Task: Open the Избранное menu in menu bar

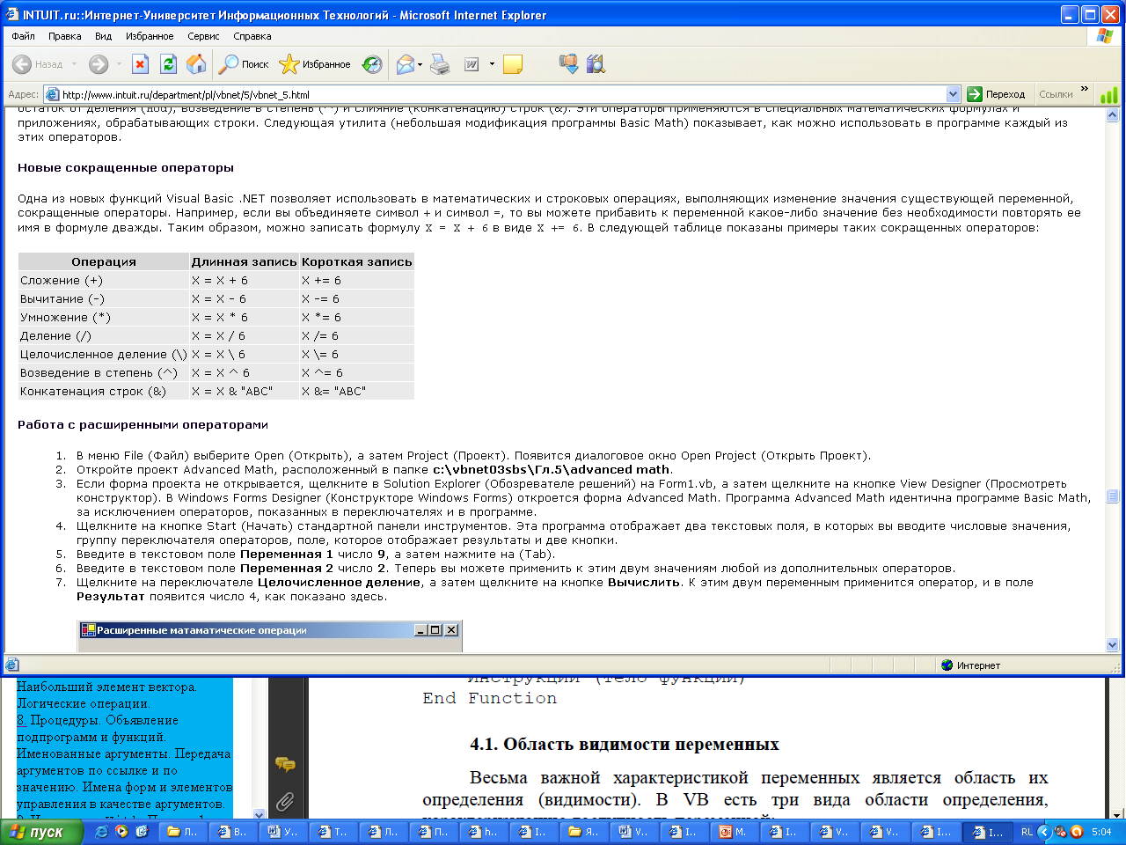Action: [150, 36]
